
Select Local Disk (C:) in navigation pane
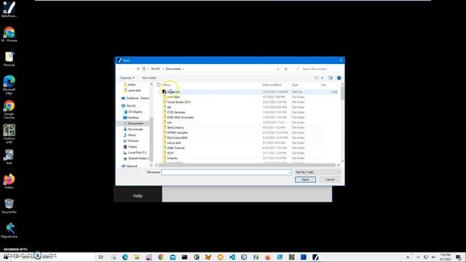137,152
